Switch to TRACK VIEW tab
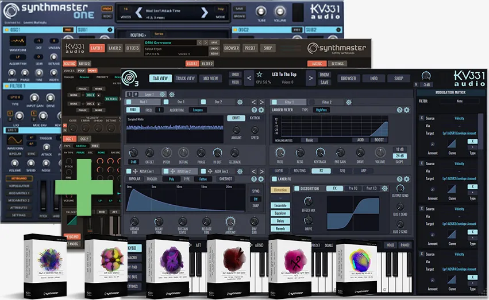 [x=185, y=79]
